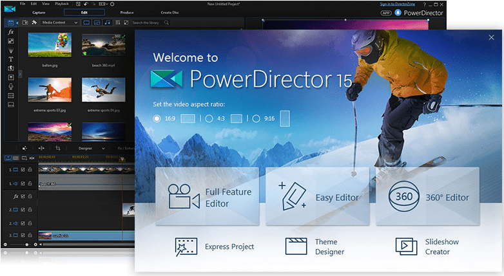Click the add tracks icon in timeline
504x276 pixels.
[24, 158]
